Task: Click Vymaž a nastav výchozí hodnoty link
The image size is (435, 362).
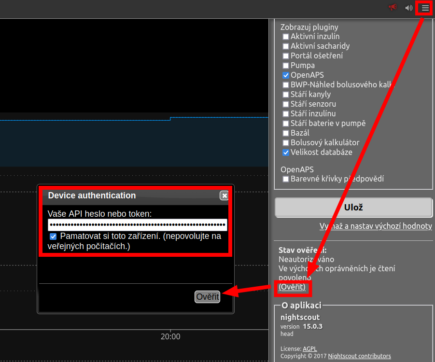Action: 375,226
